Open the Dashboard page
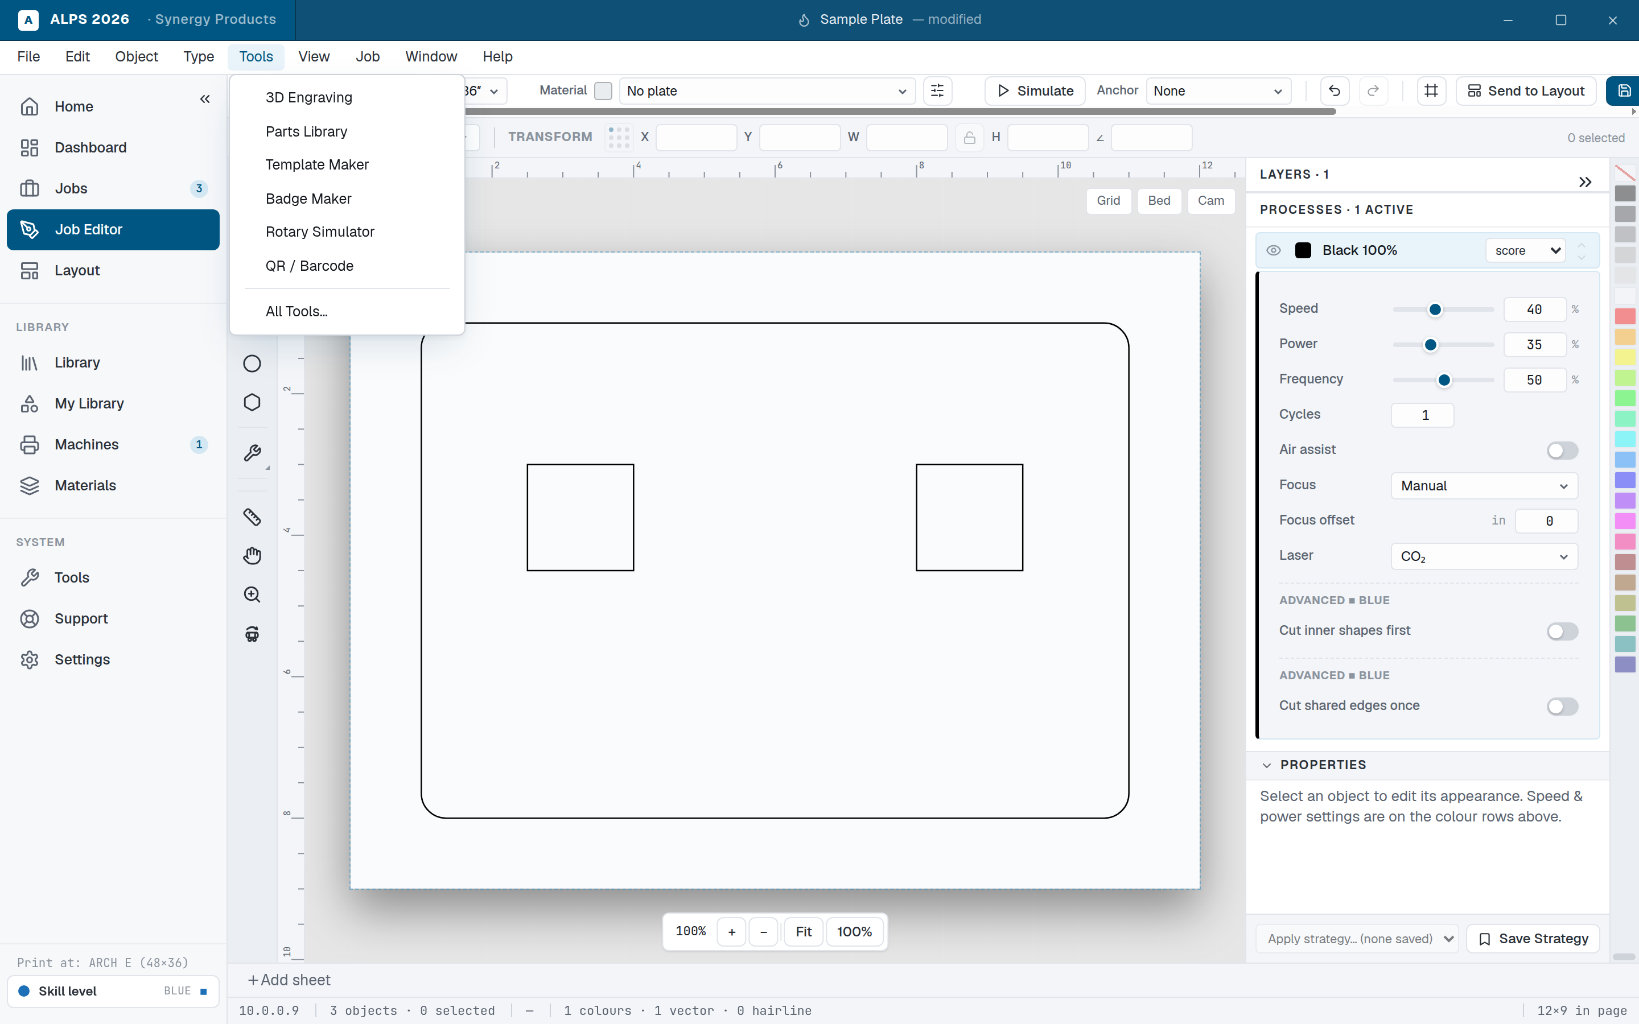The height and width of the screenshot is (1024, 1639). click(113, 148)
